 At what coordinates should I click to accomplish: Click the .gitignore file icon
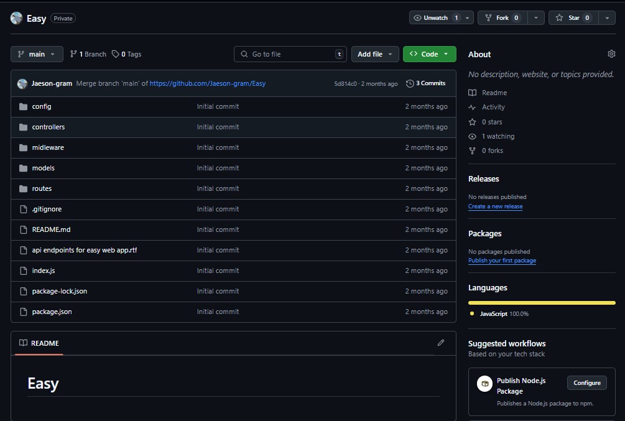coord(24,209)
